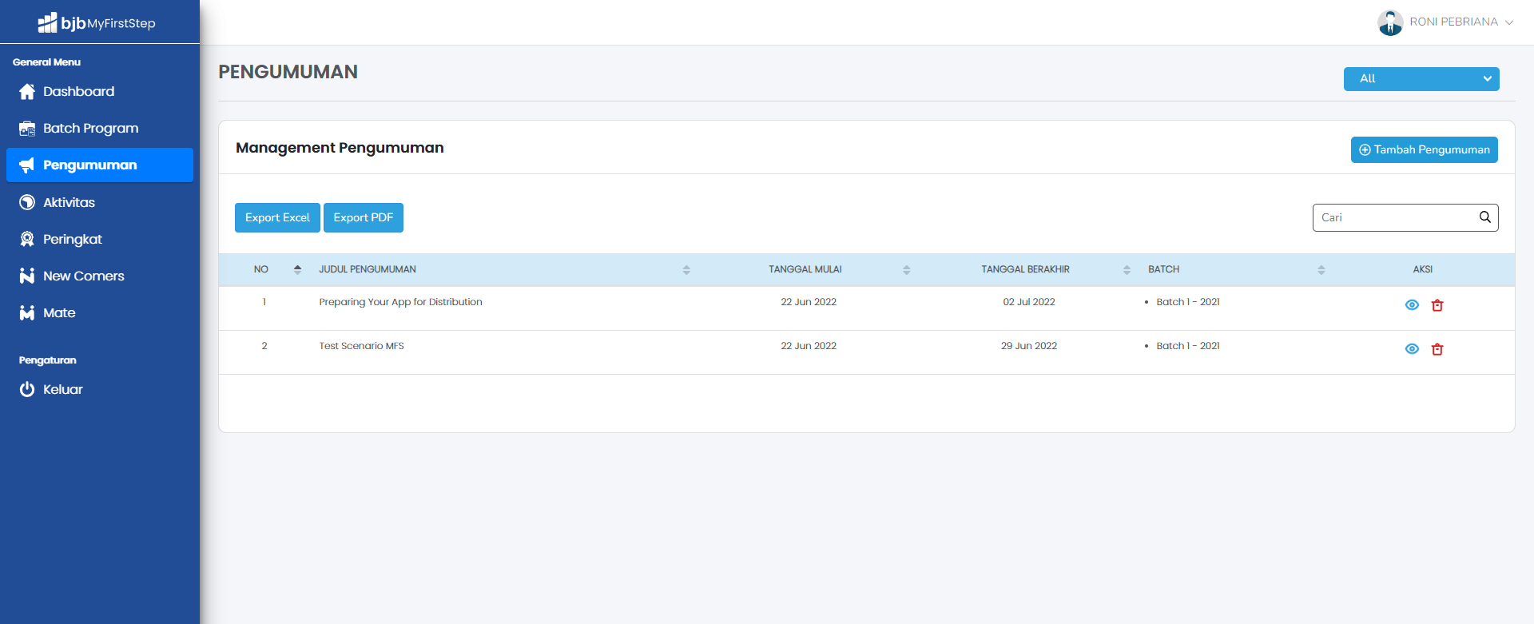Click the title Preparing Your App for Distribution
The image size is (1534, 624).
(401, 302)
